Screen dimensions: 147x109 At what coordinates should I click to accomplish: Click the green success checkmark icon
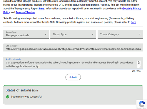[8, 97]
